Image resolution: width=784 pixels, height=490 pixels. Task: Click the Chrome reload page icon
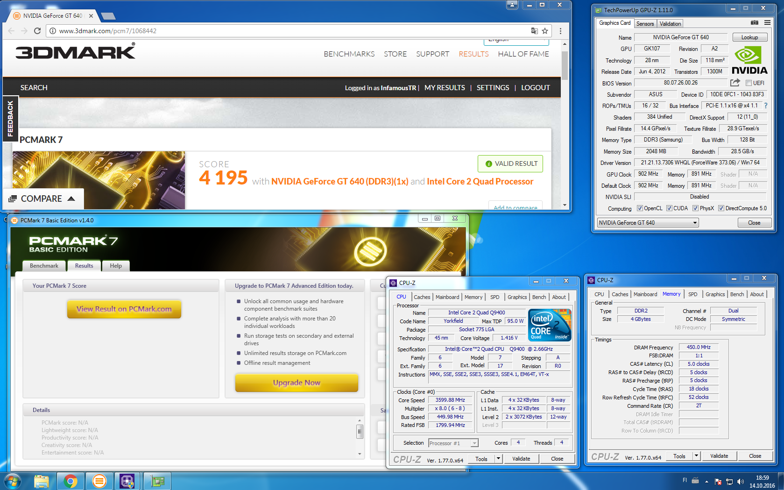37,31
